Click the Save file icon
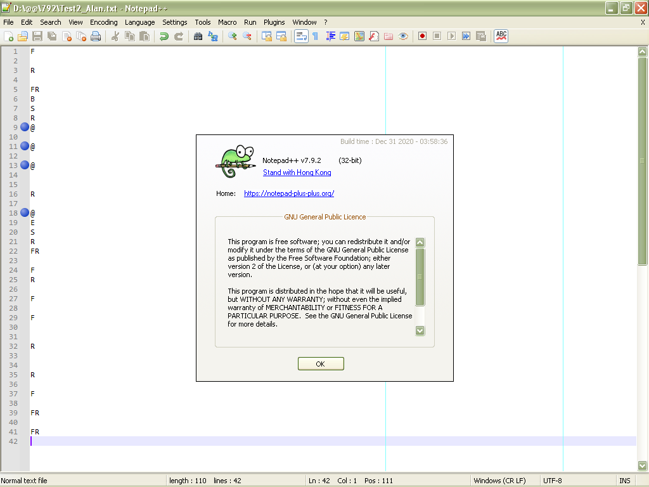 pyautogui.click(x=37, y=36)
